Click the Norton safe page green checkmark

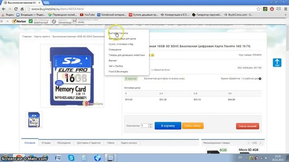tap(31, 21)
